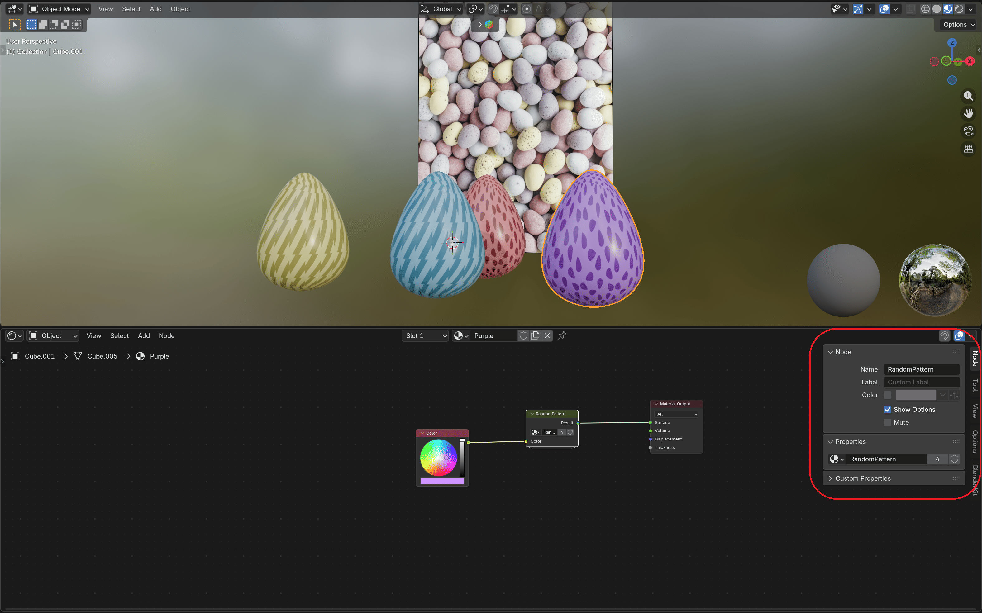Open the node editor type menu
Screen dimensions: 982x613
click(15, 336)
